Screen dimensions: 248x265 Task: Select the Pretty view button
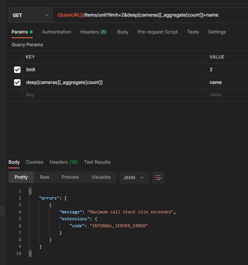[x=21, y=177]
